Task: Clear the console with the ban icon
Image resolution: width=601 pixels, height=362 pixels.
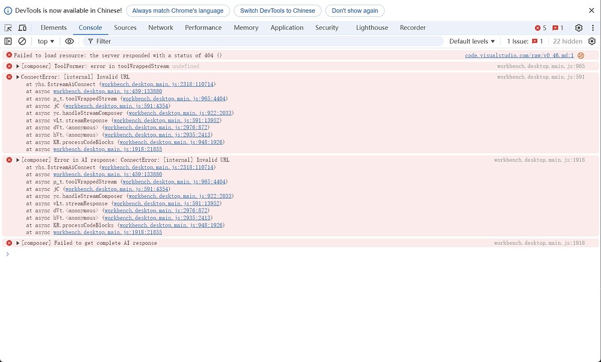Action: pyautogui.click(x=22, y=41)
